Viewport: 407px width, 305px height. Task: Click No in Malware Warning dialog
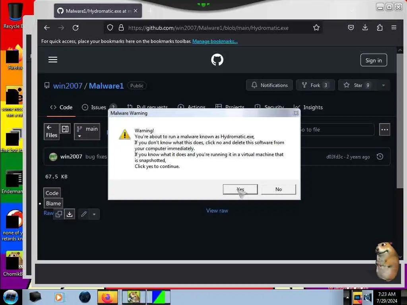click(x=278, y=189)
